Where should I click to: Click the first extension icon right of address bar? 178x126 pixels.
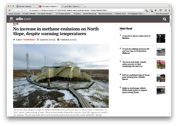click(147, 11)
